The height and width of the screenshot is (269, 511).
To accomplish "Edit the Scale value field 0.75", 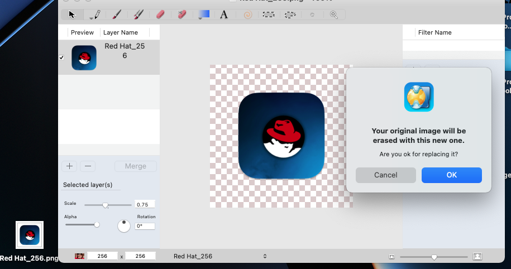I will pyautogui.click(x=145, y=204).
